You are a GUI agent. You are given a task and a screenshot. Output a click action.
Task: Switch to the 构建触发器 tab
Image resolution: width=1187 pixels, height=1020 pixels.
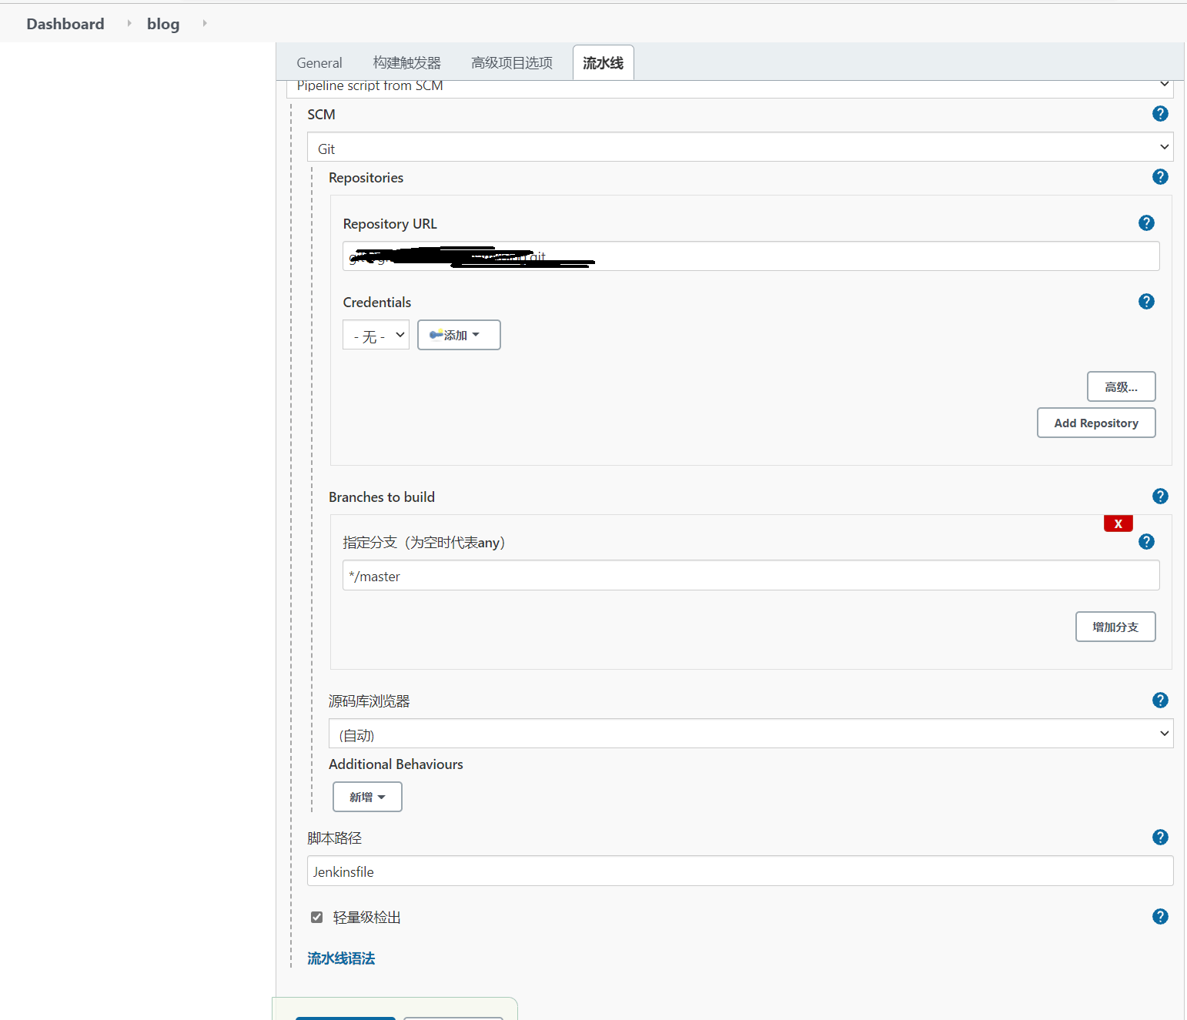click(x=406, y=63)
